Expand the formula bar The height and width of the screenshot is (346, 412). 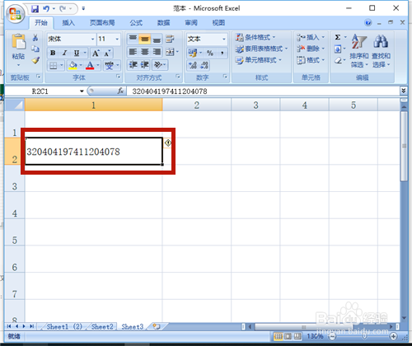point(403,91)
